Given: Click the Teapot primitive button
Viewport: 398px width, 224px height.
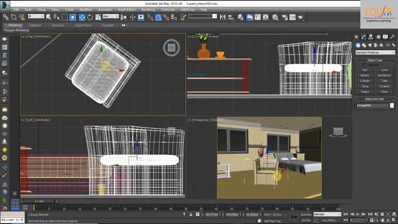Looking at the screenshot, I should point(365,91).
